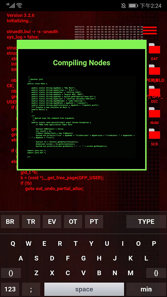Tap the muted notification bell icon
This screenshot has width=167, height=297.
124,6
